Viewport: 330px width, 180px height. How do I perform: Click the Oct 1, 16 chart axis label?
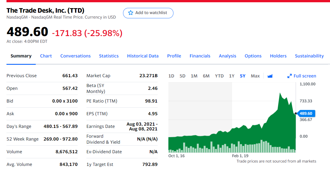tap(176, 156)
